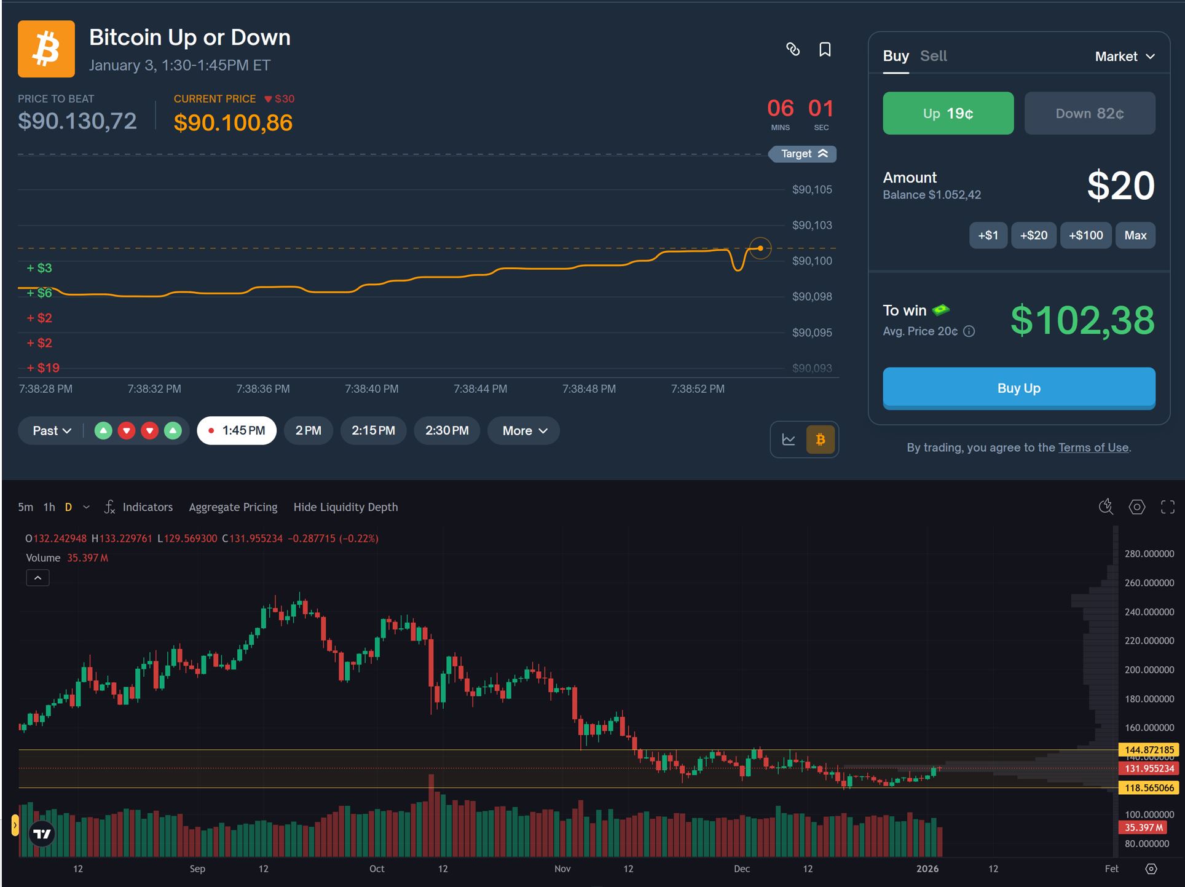Screen dimensions: 1185x887
Task: Open the Terms of Use link
Action: (1093, 447)
